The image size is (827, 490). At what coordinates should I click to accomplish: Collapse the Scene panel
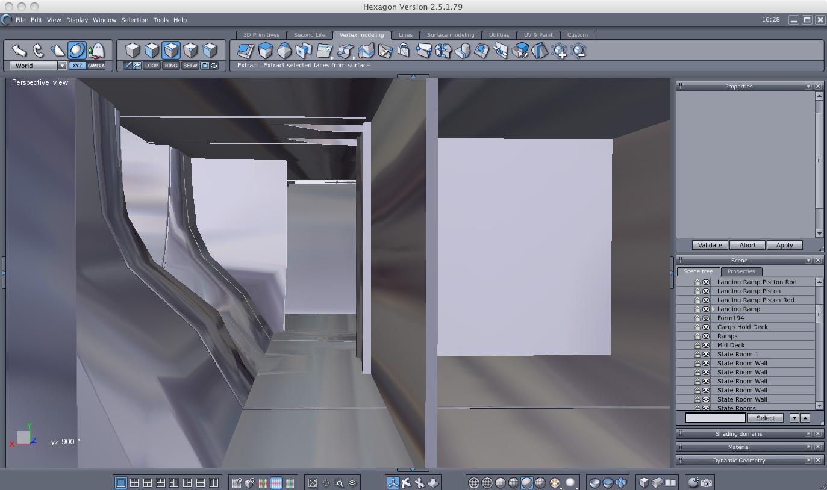tap(808, 261)
